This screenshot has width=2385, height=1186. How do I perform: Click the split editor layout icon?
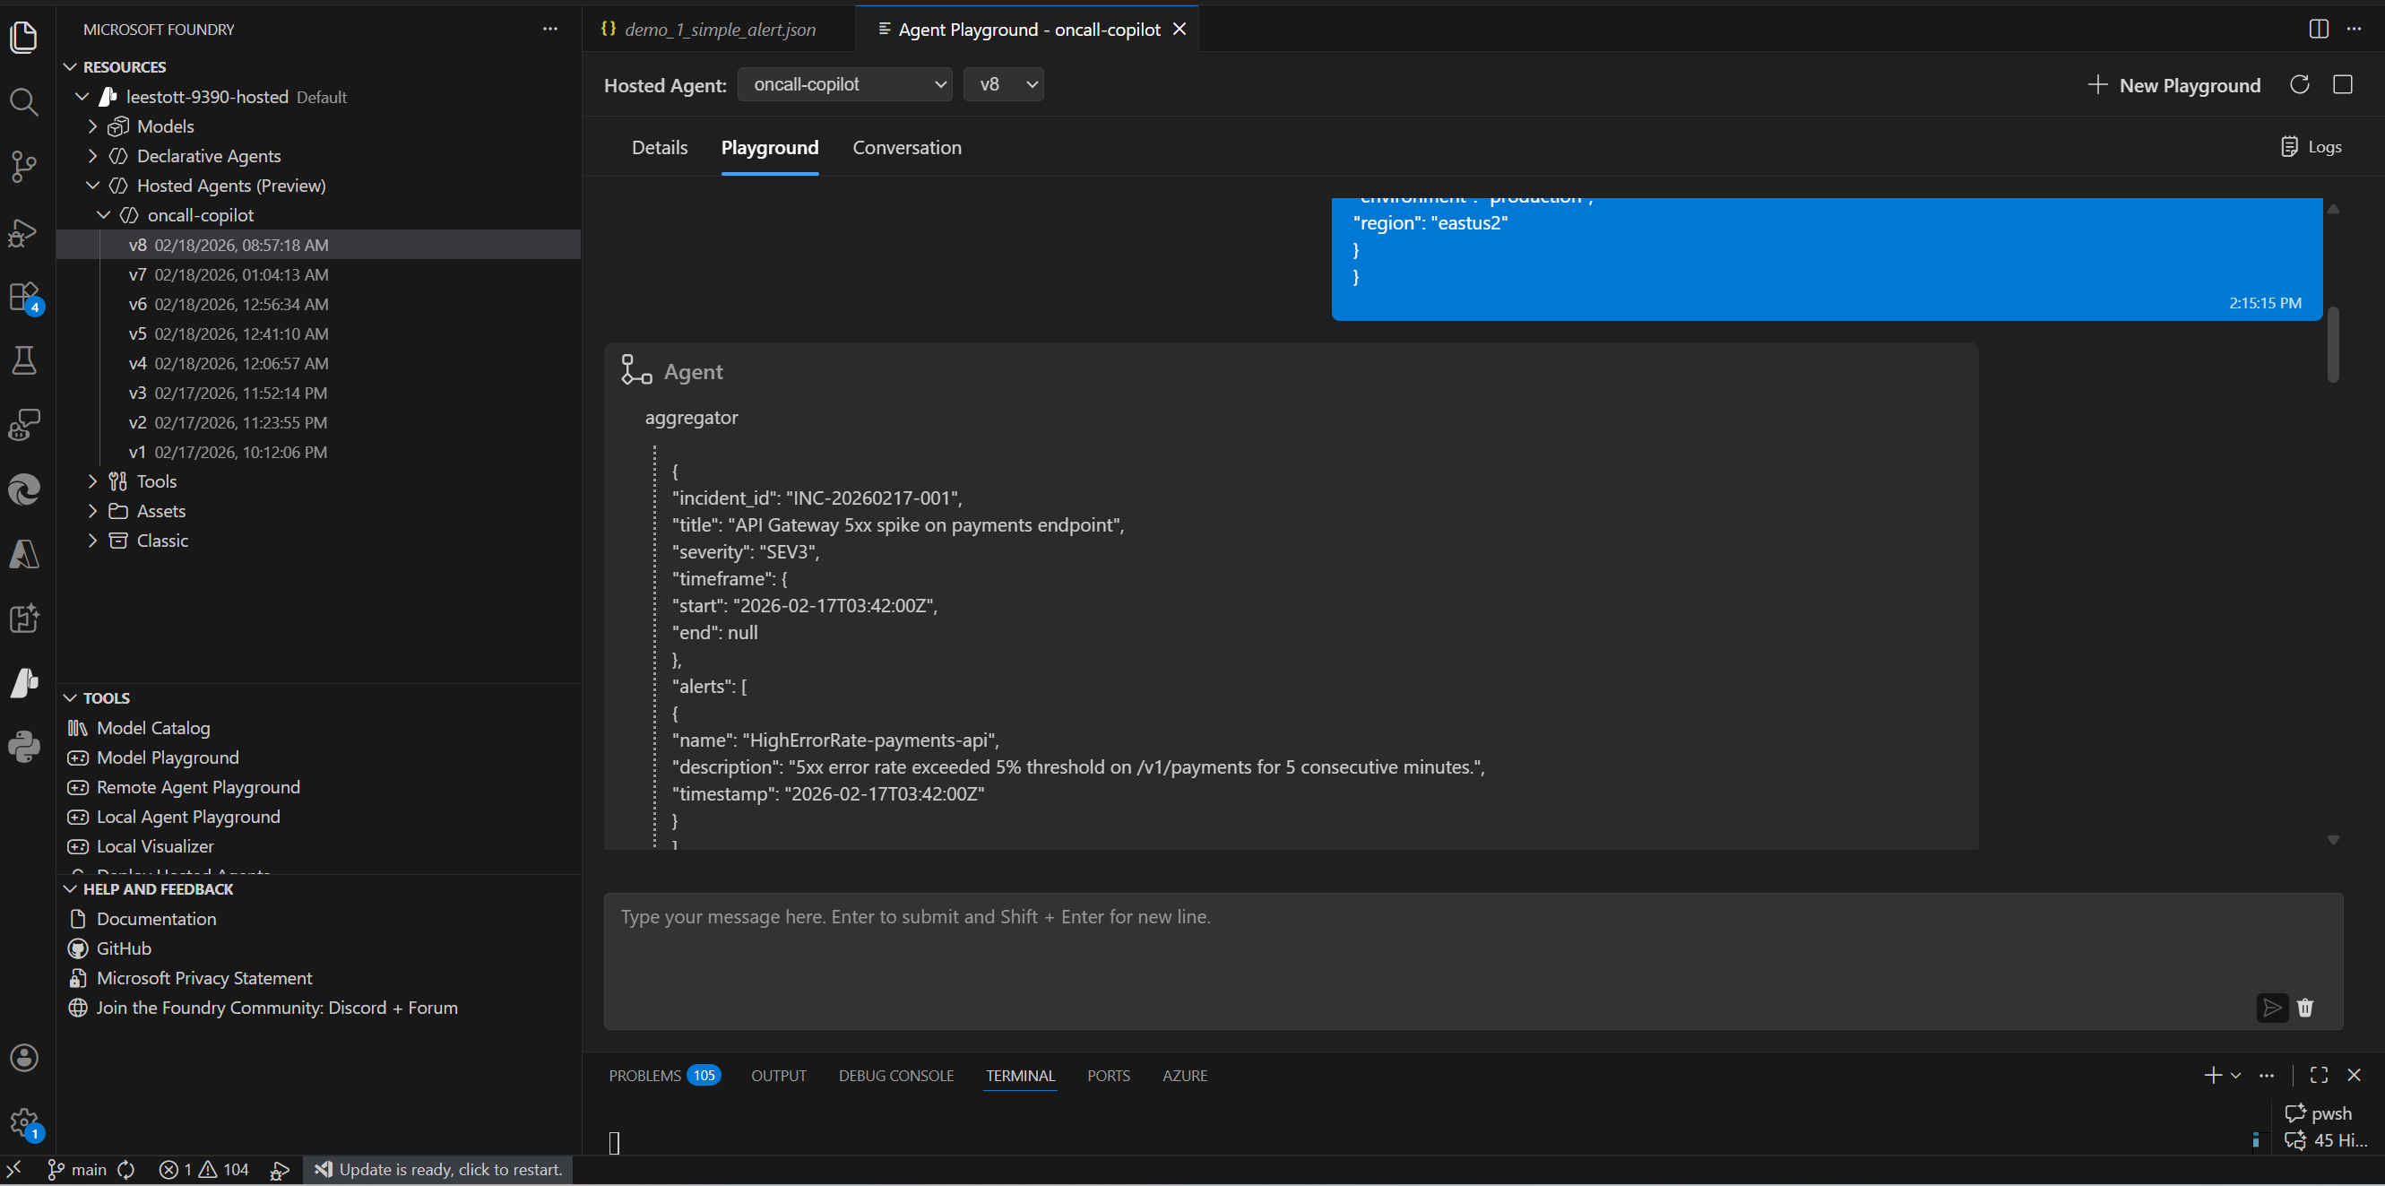[2319, 29]
